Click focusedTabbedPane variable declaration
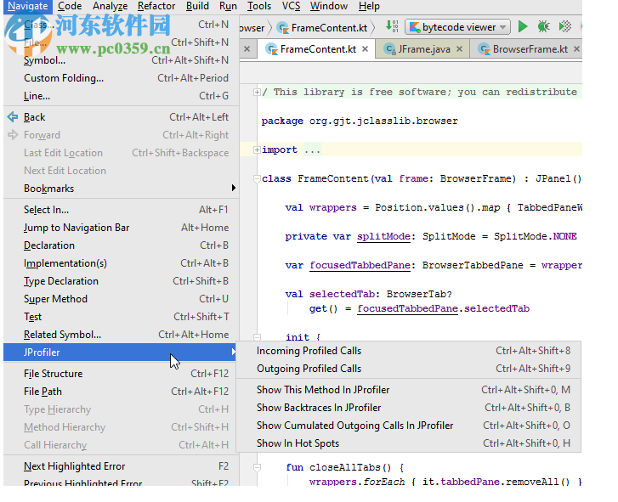 360,265
